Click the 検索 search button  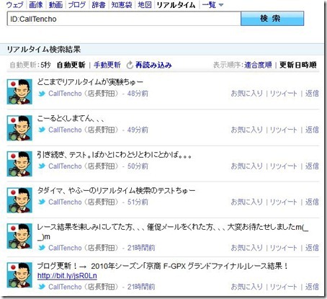pyautogui.click(x=272, y=18)
